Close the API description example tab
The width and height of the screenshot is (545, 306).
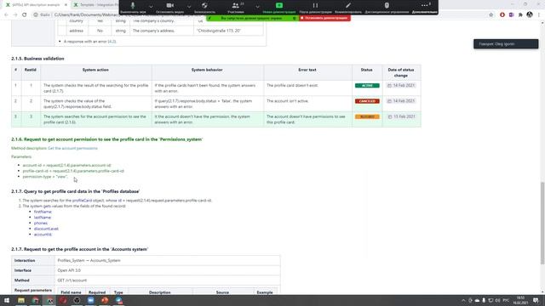(x=66, y=5)
